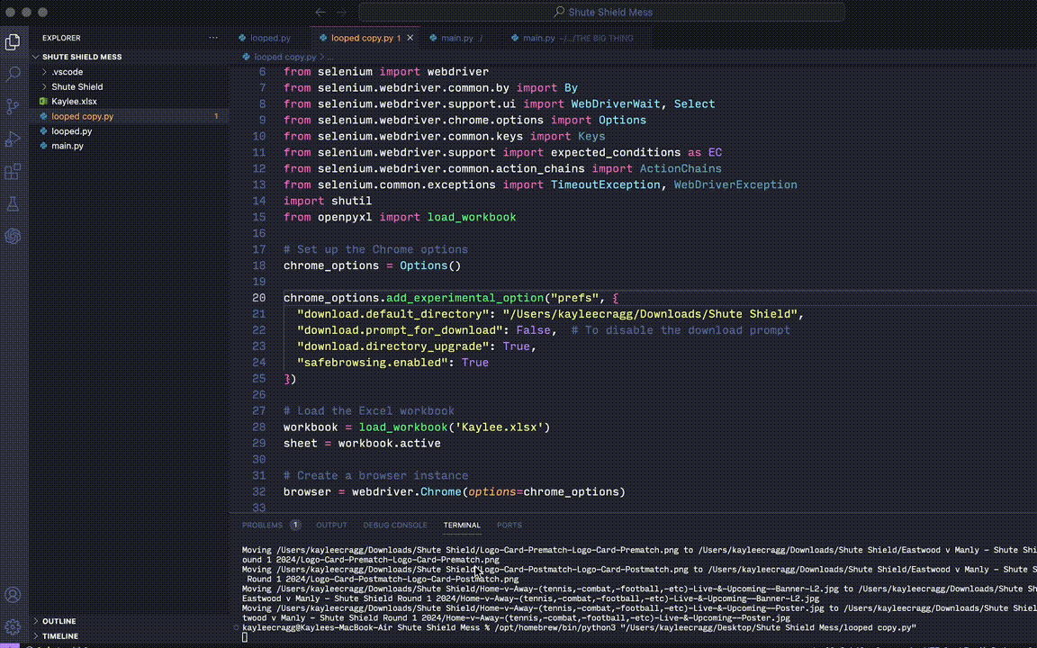This screenshot has height=648, width=1037.
Task: Open the Extensions view
Action: tap(13, 172)
